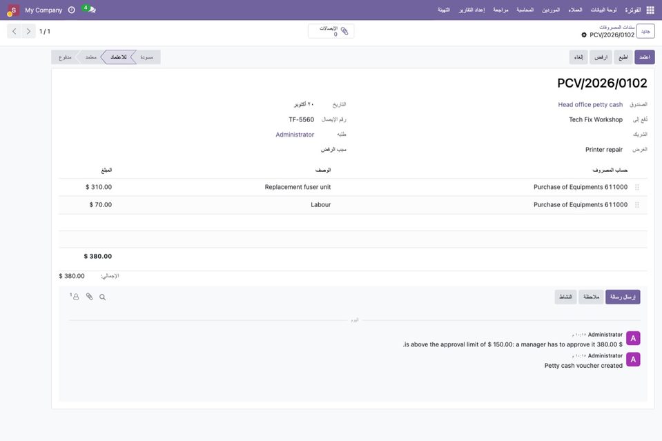662x441 pixels.
Task: Click the Printer repair purpose field
Action: click(x=604, y=150)
